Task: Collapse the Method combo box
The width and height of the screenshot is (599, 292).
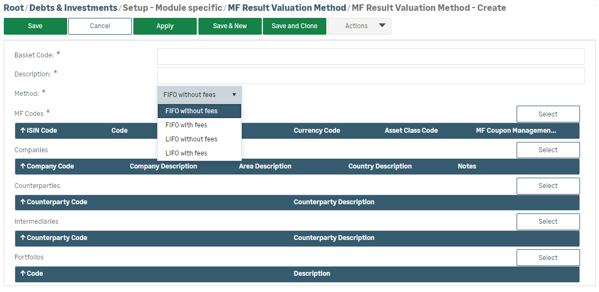Action: [x=199, y=95]
